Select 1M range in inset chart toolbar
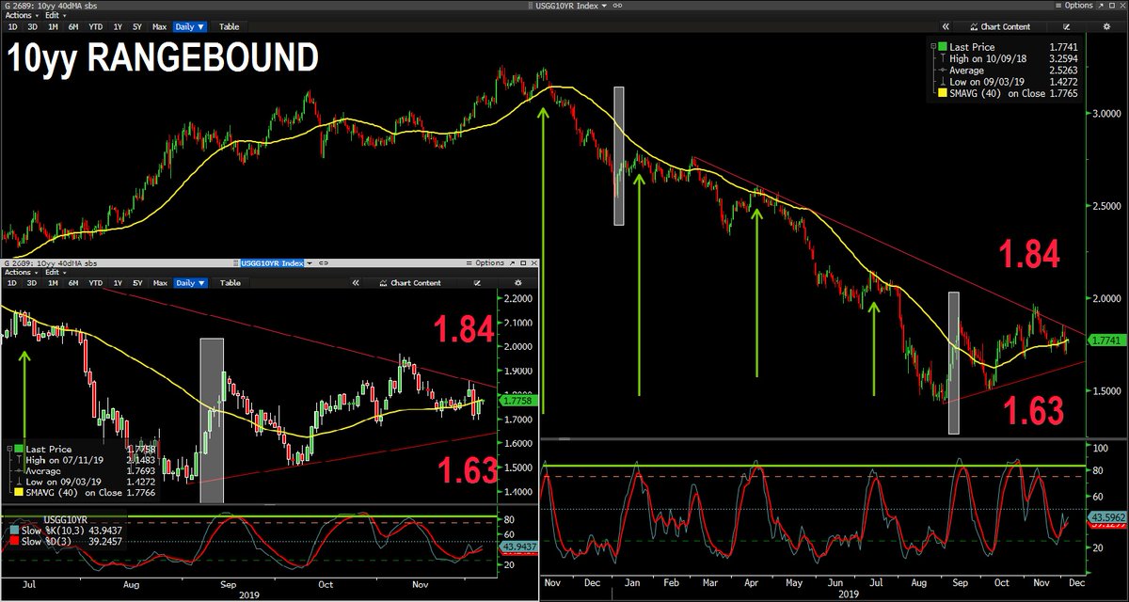1129x602 pixels. click(x=54, y=283)
